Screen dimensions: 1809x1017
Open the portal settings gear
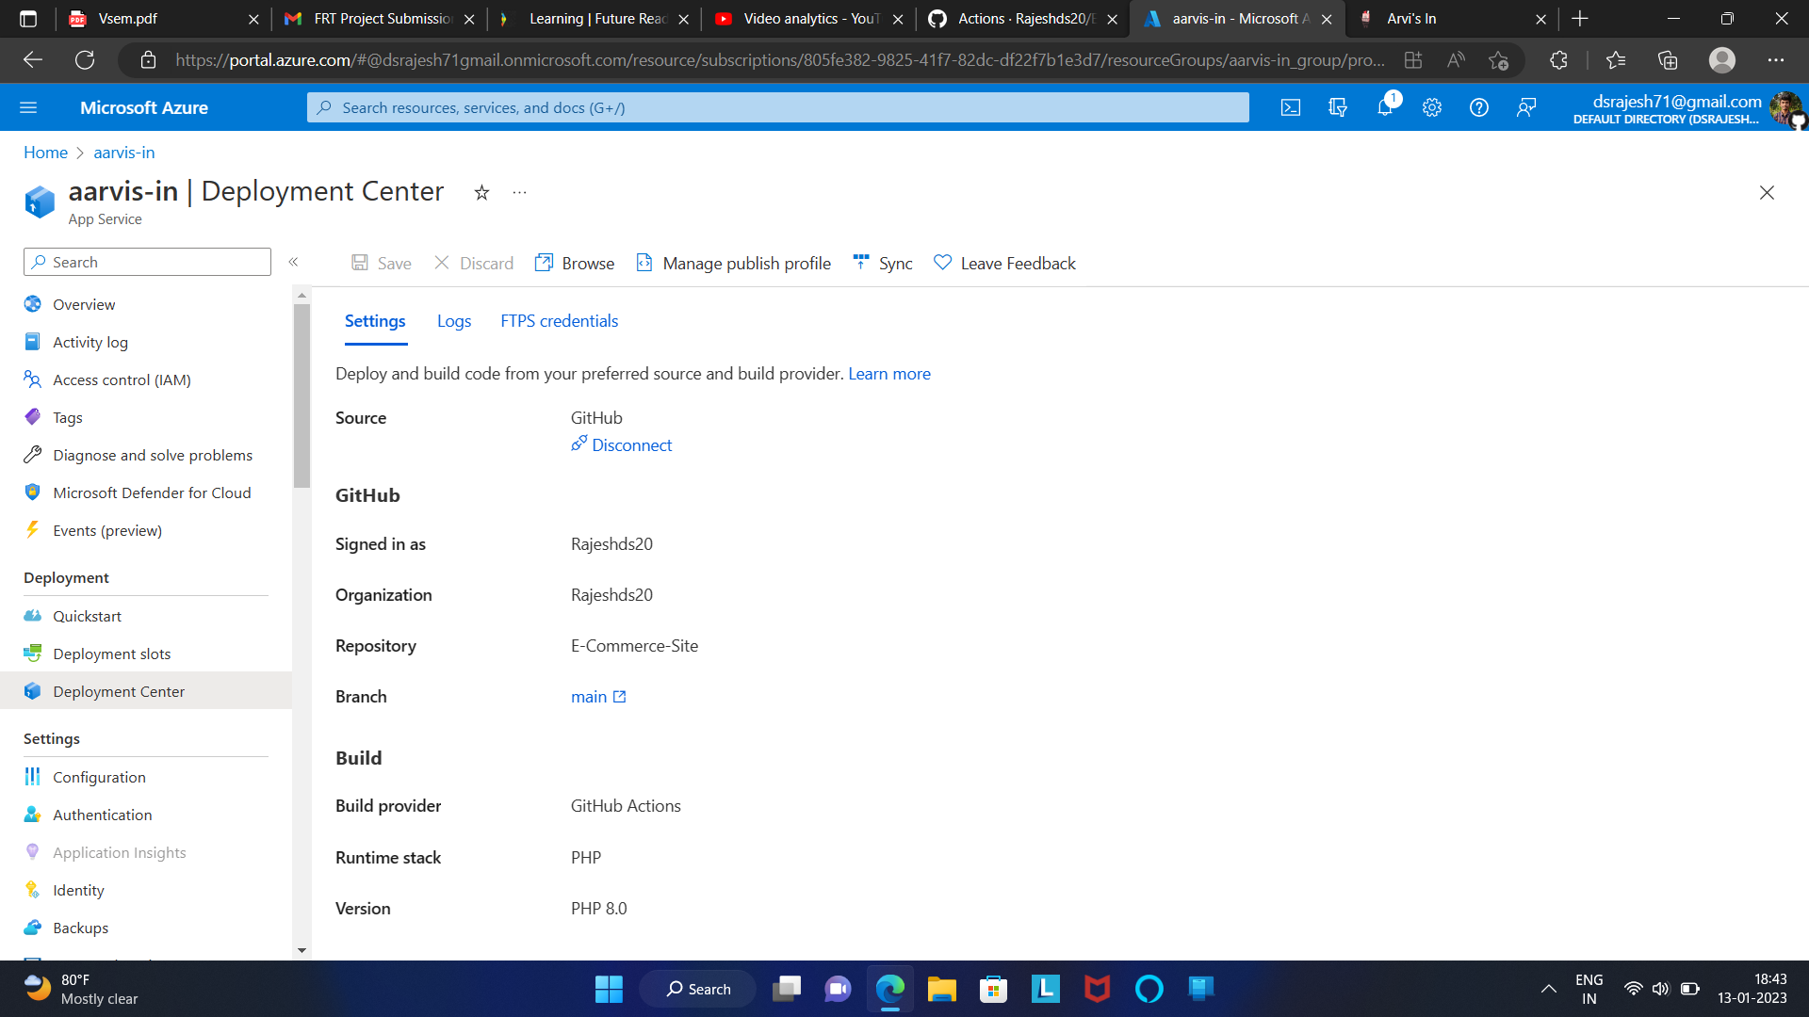[x=1432, y=106]
